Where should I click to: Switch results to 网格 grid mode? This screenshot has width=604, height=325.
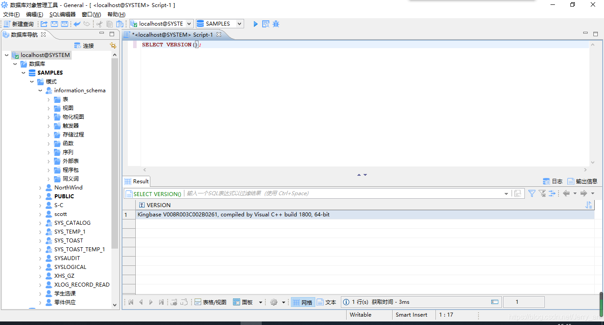(303, 302)
